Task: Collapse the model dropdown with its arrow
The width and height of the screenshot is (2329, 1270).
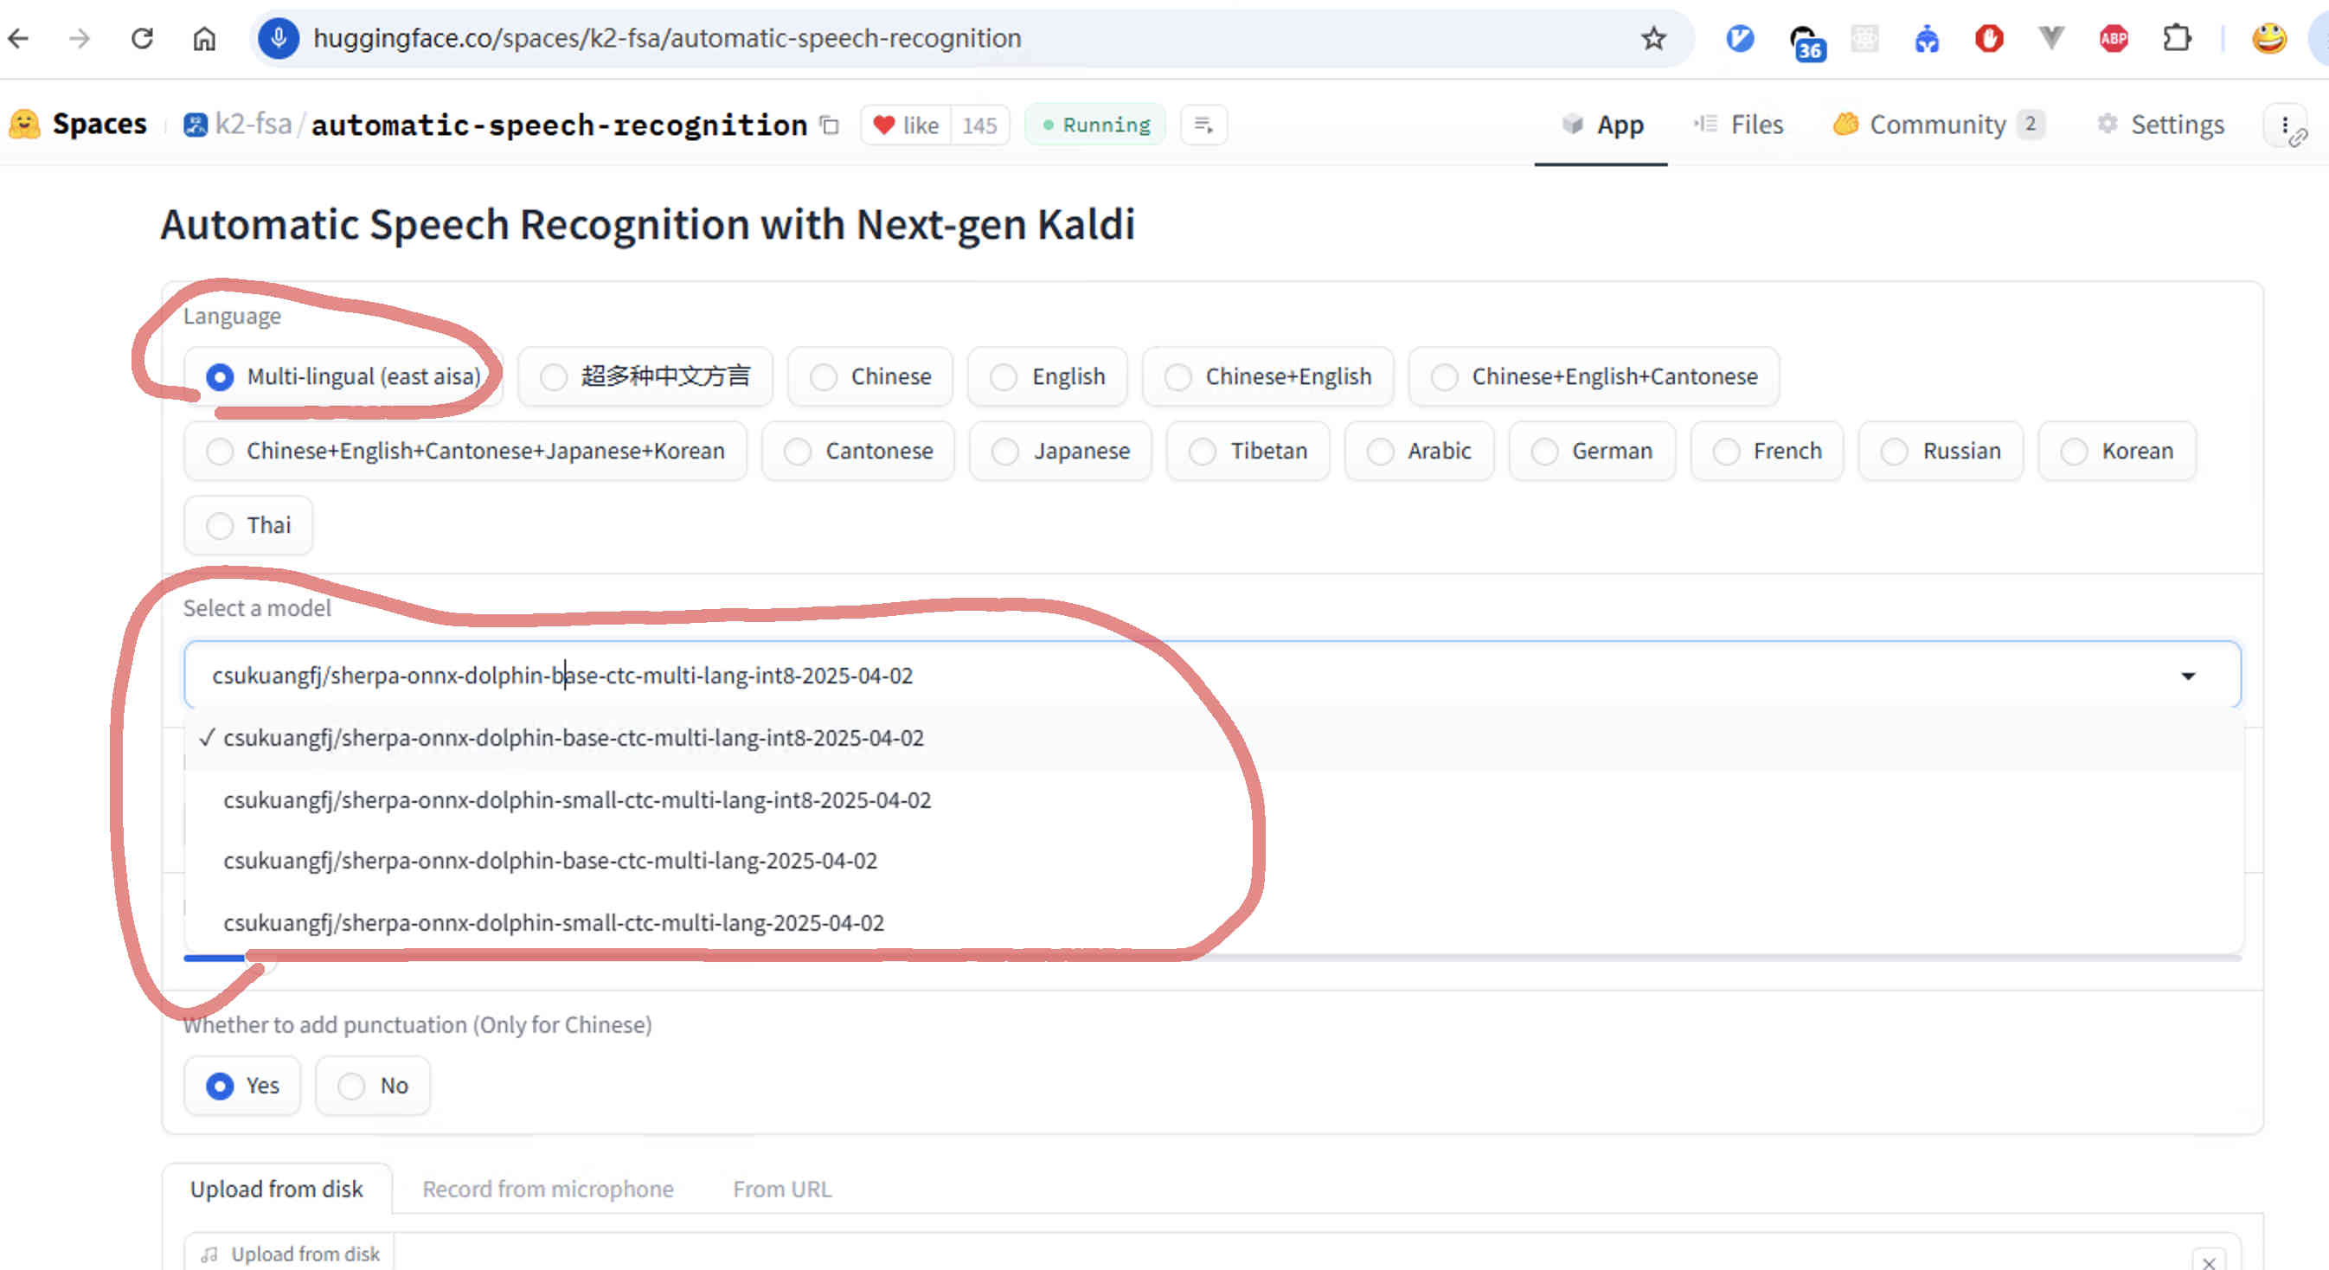Action: click(x=2188, y=675)
